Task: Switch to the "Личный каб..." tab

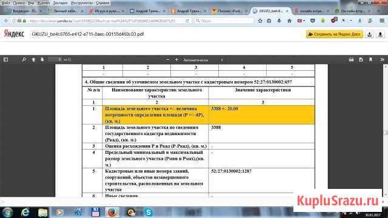Action: 65,11
